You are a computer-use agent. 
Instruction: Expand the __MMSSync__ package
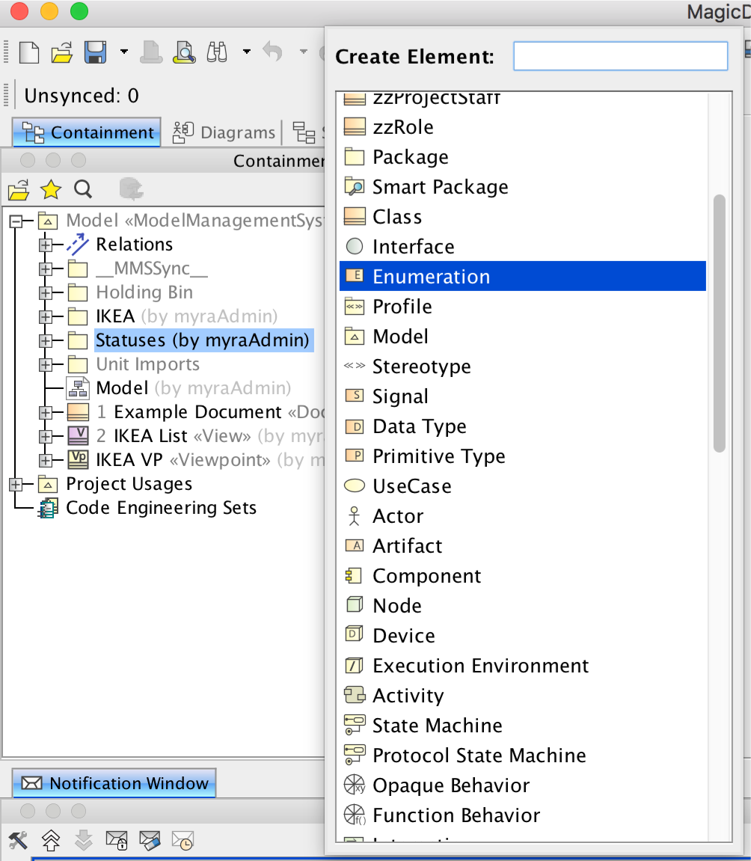[46, 269]
